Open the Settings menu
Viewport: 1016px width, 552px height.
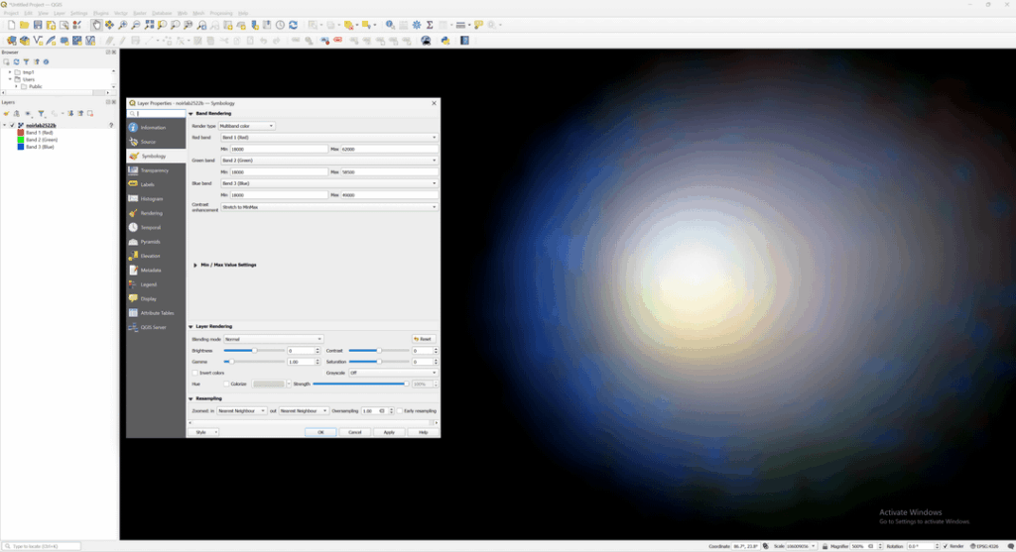click(x=78, y=13)
